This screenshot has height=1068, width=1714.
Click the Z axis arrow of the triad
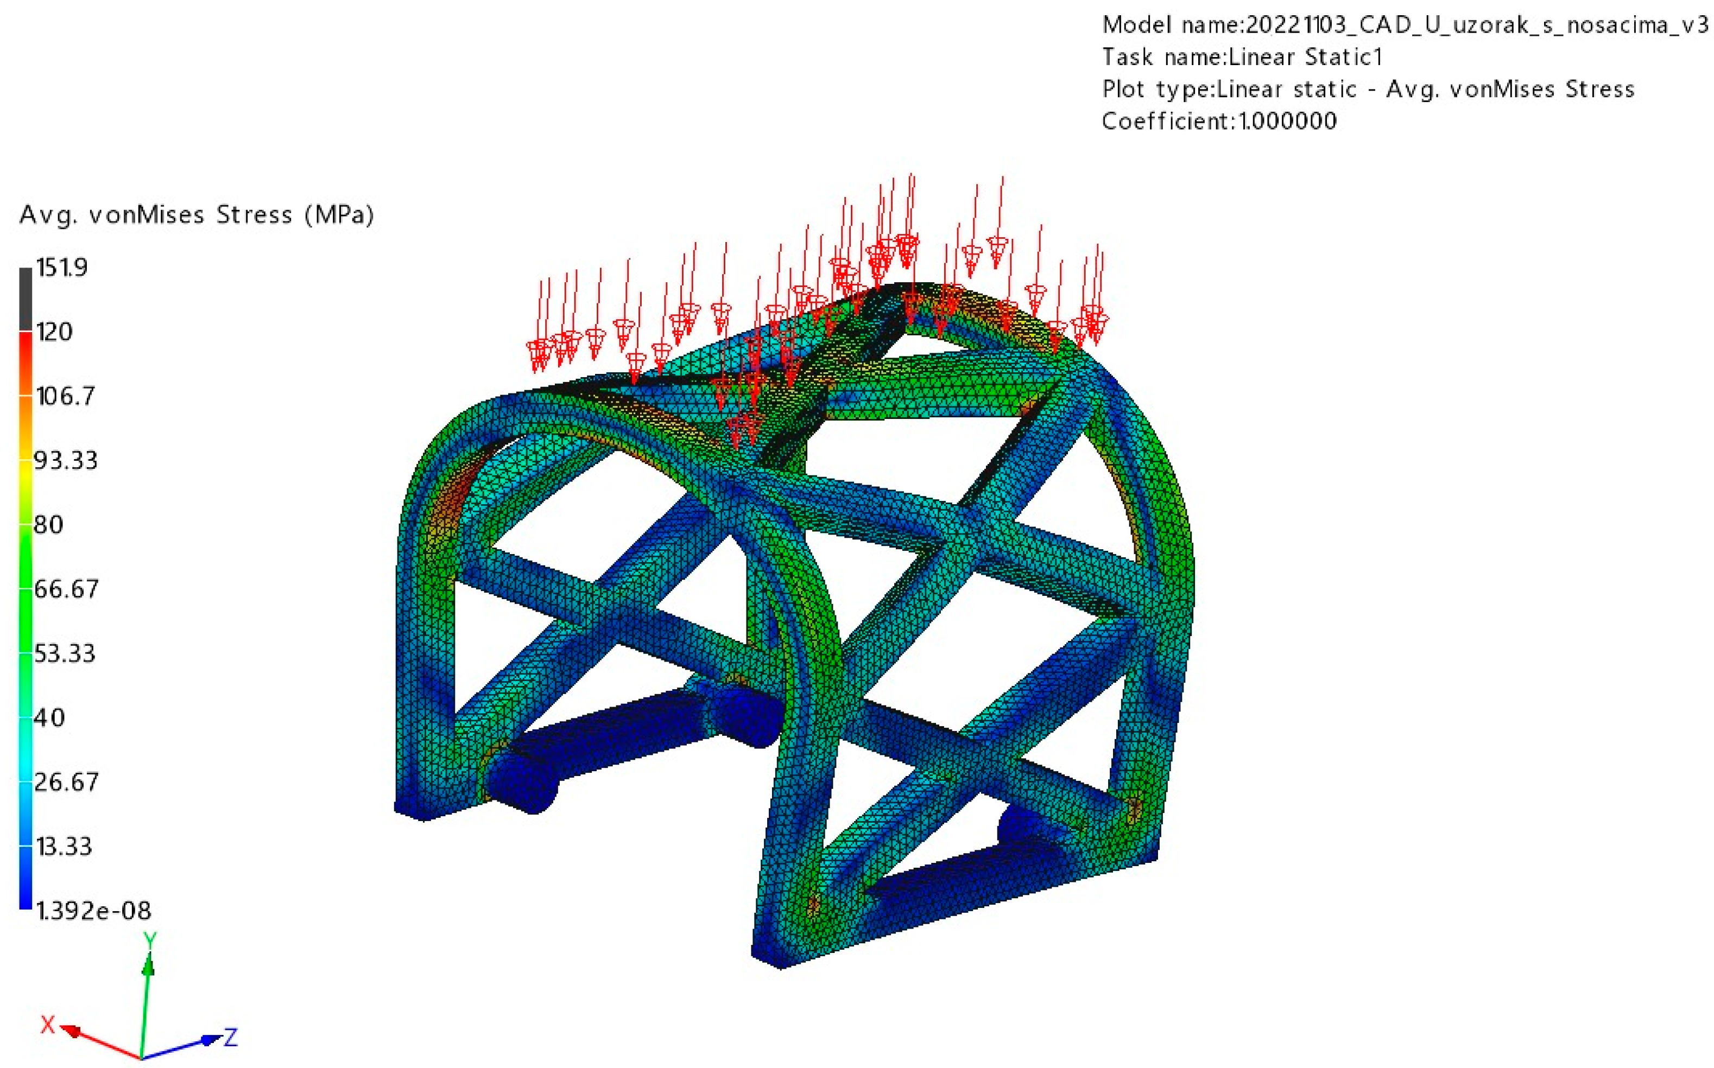(x=210, y=1040)
